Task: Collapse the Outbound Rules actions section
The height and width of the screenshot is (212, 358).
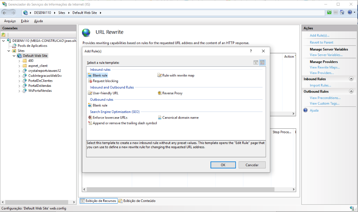Action: tap(351, 91)
